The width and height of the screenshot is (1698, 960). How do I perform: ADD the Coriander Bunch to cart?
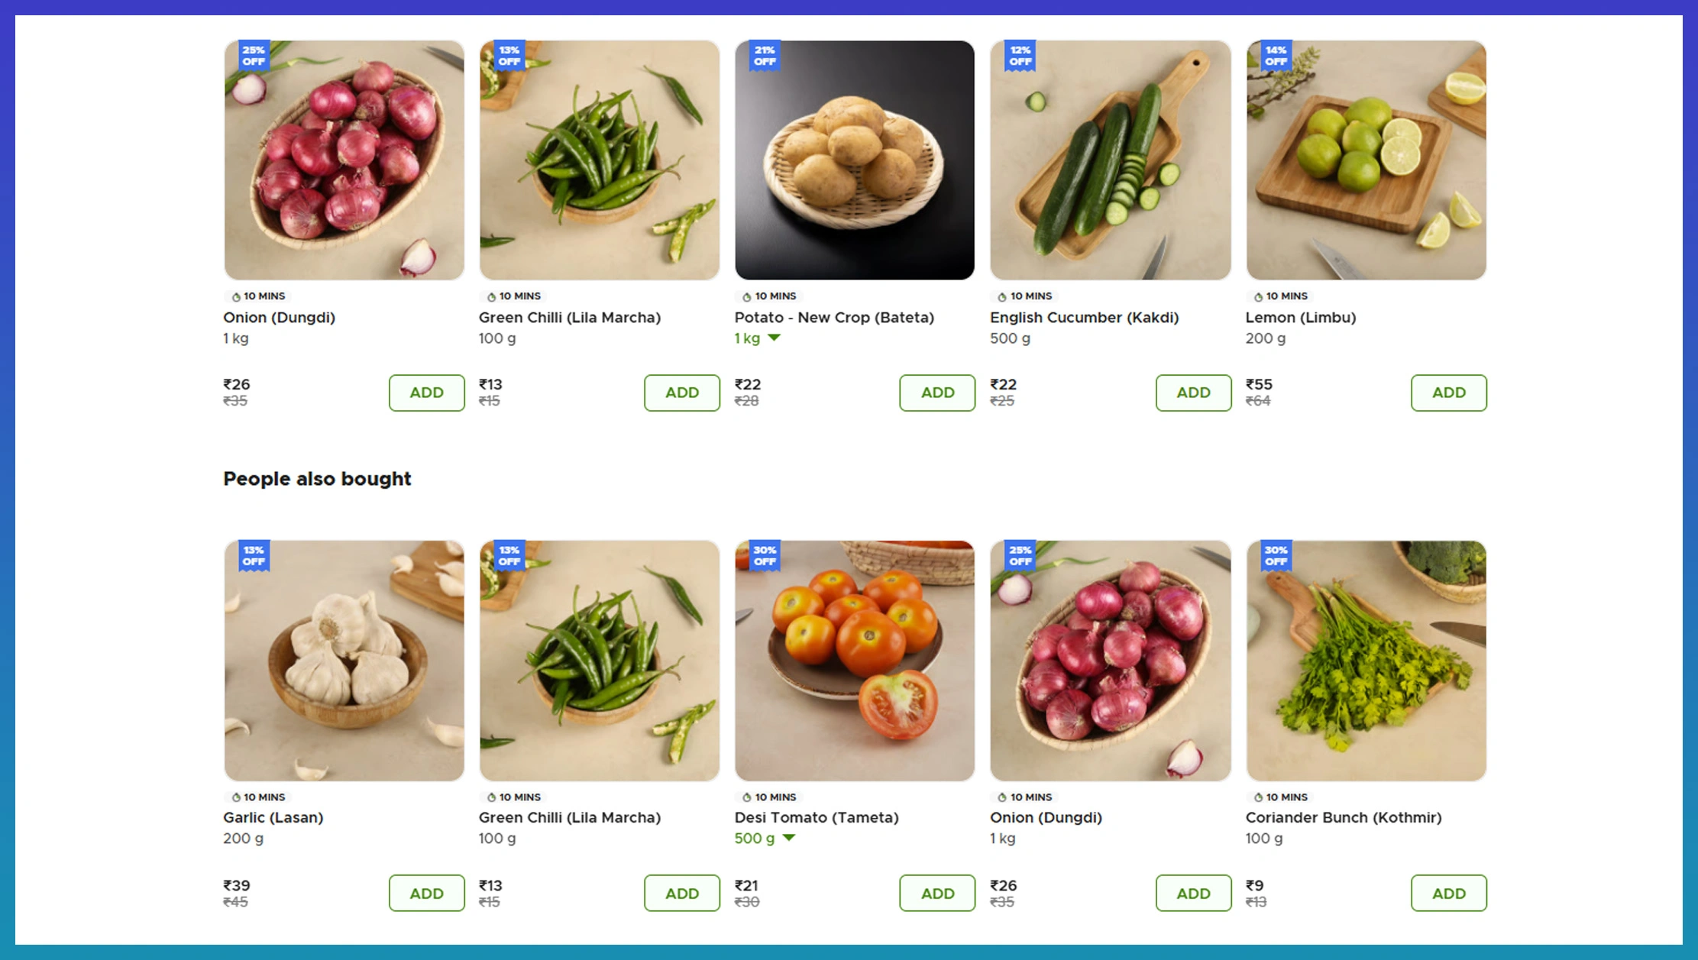click(x=1448, y=893)
